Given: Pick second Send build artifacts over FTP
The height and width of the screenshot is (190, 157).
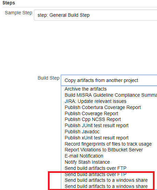Looking at the screenshot, I should tap(109, 174).
